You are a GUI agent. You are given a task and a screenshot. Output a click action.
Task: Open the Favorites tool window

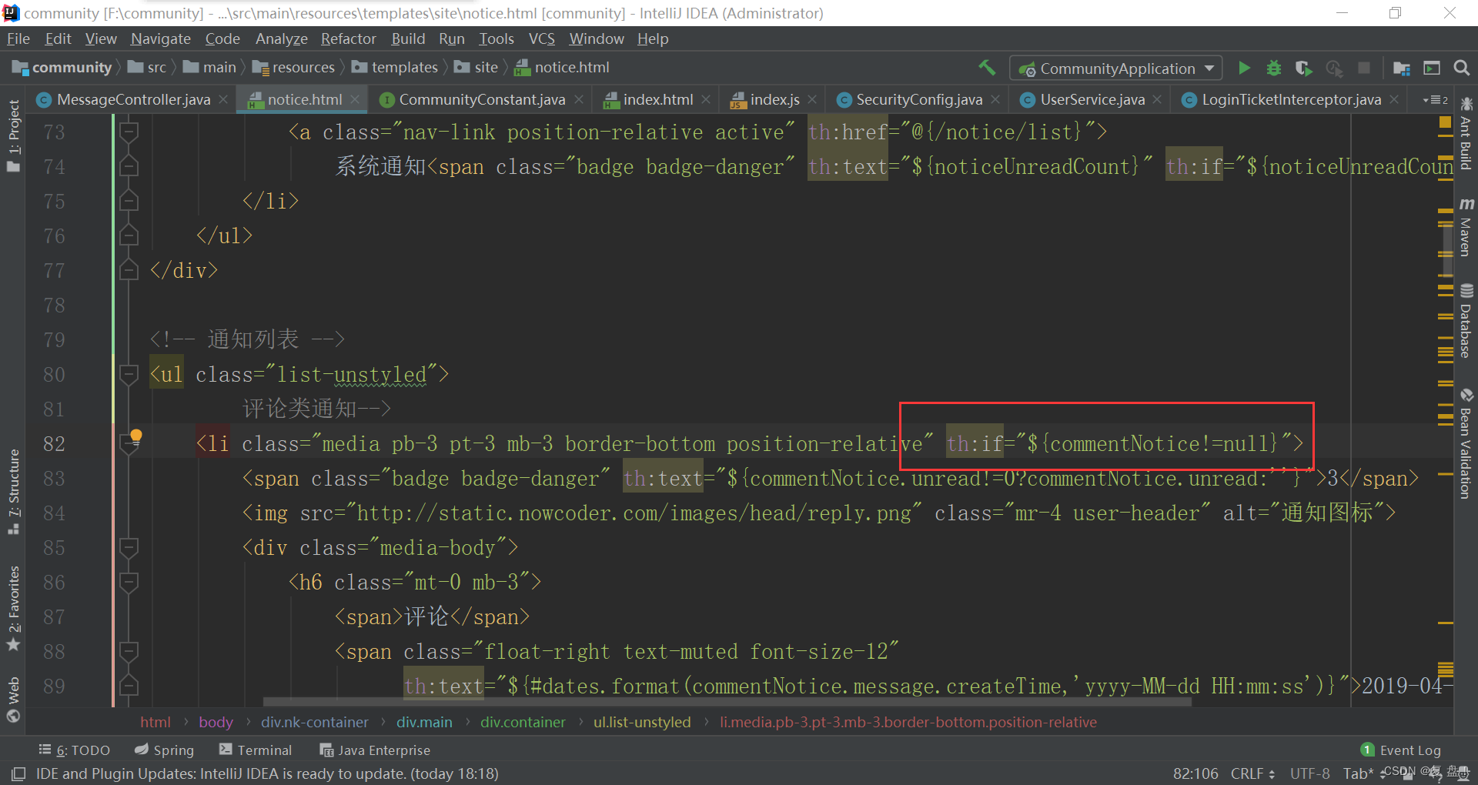[x=13, y=608]
